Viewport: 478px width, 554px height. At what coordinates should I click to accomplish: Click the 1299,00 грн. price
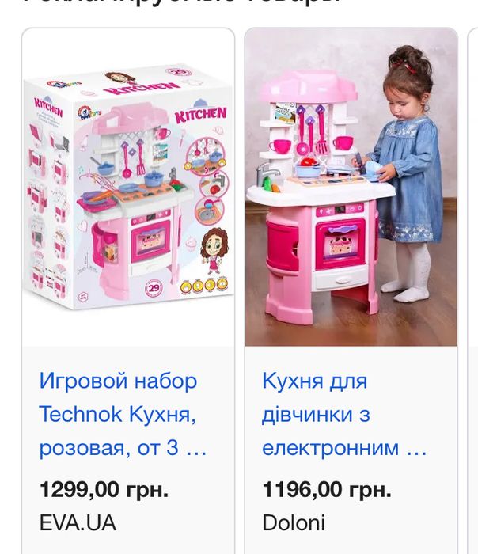[104, 490]
